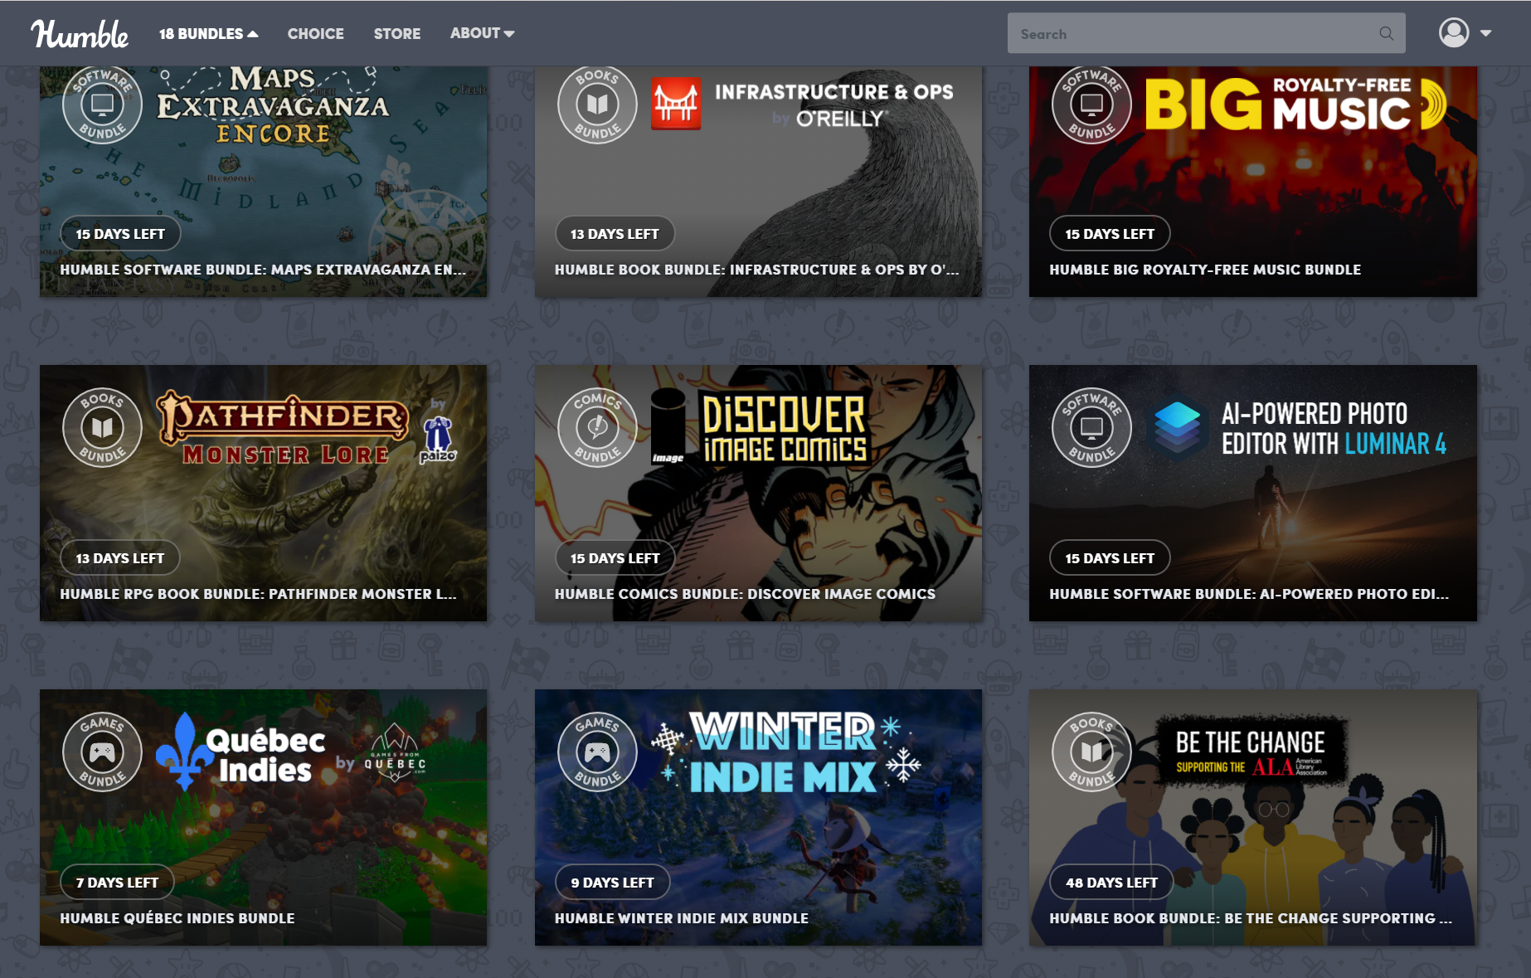Click Software Bundle badge on Big Music card
This screenshot has width=1531, height=978.
coord(1091,104)
